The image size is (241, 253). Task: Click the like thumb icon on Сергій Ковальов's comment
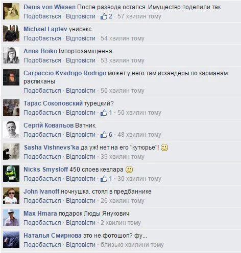(x=104, y=135)
